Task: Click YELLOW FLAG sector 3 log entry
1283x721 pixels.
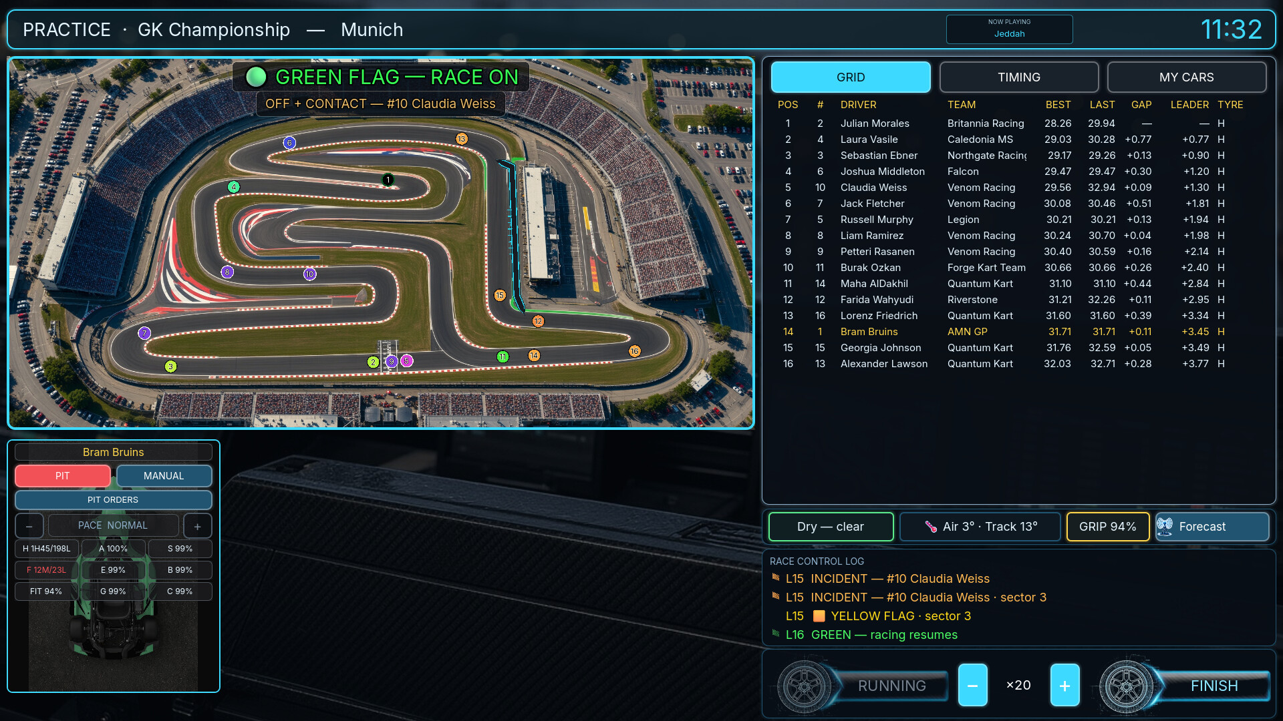Action: pyautogui.click(x=878, y=616)
